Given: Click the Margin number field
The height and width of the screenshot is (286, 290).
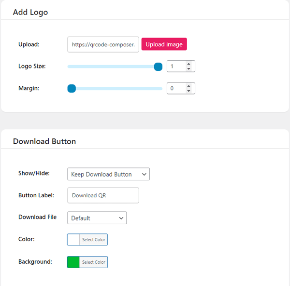Looking at the screenshot, I should (175, 88).
